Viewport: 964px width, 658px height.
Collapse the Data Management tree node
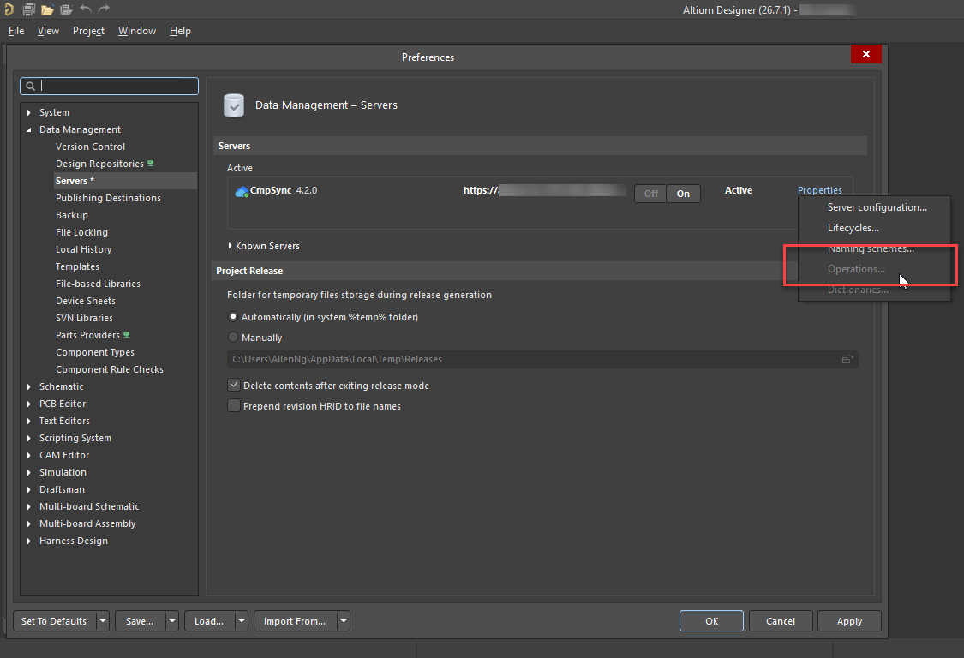point(29,129)
